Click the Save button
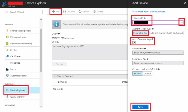This screenshot has width=188, height=112. point(140,107)
